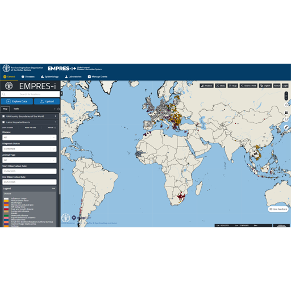Switch to the sidebar Map tab
This screenshot has width=291, height=291.
point(5,109)
